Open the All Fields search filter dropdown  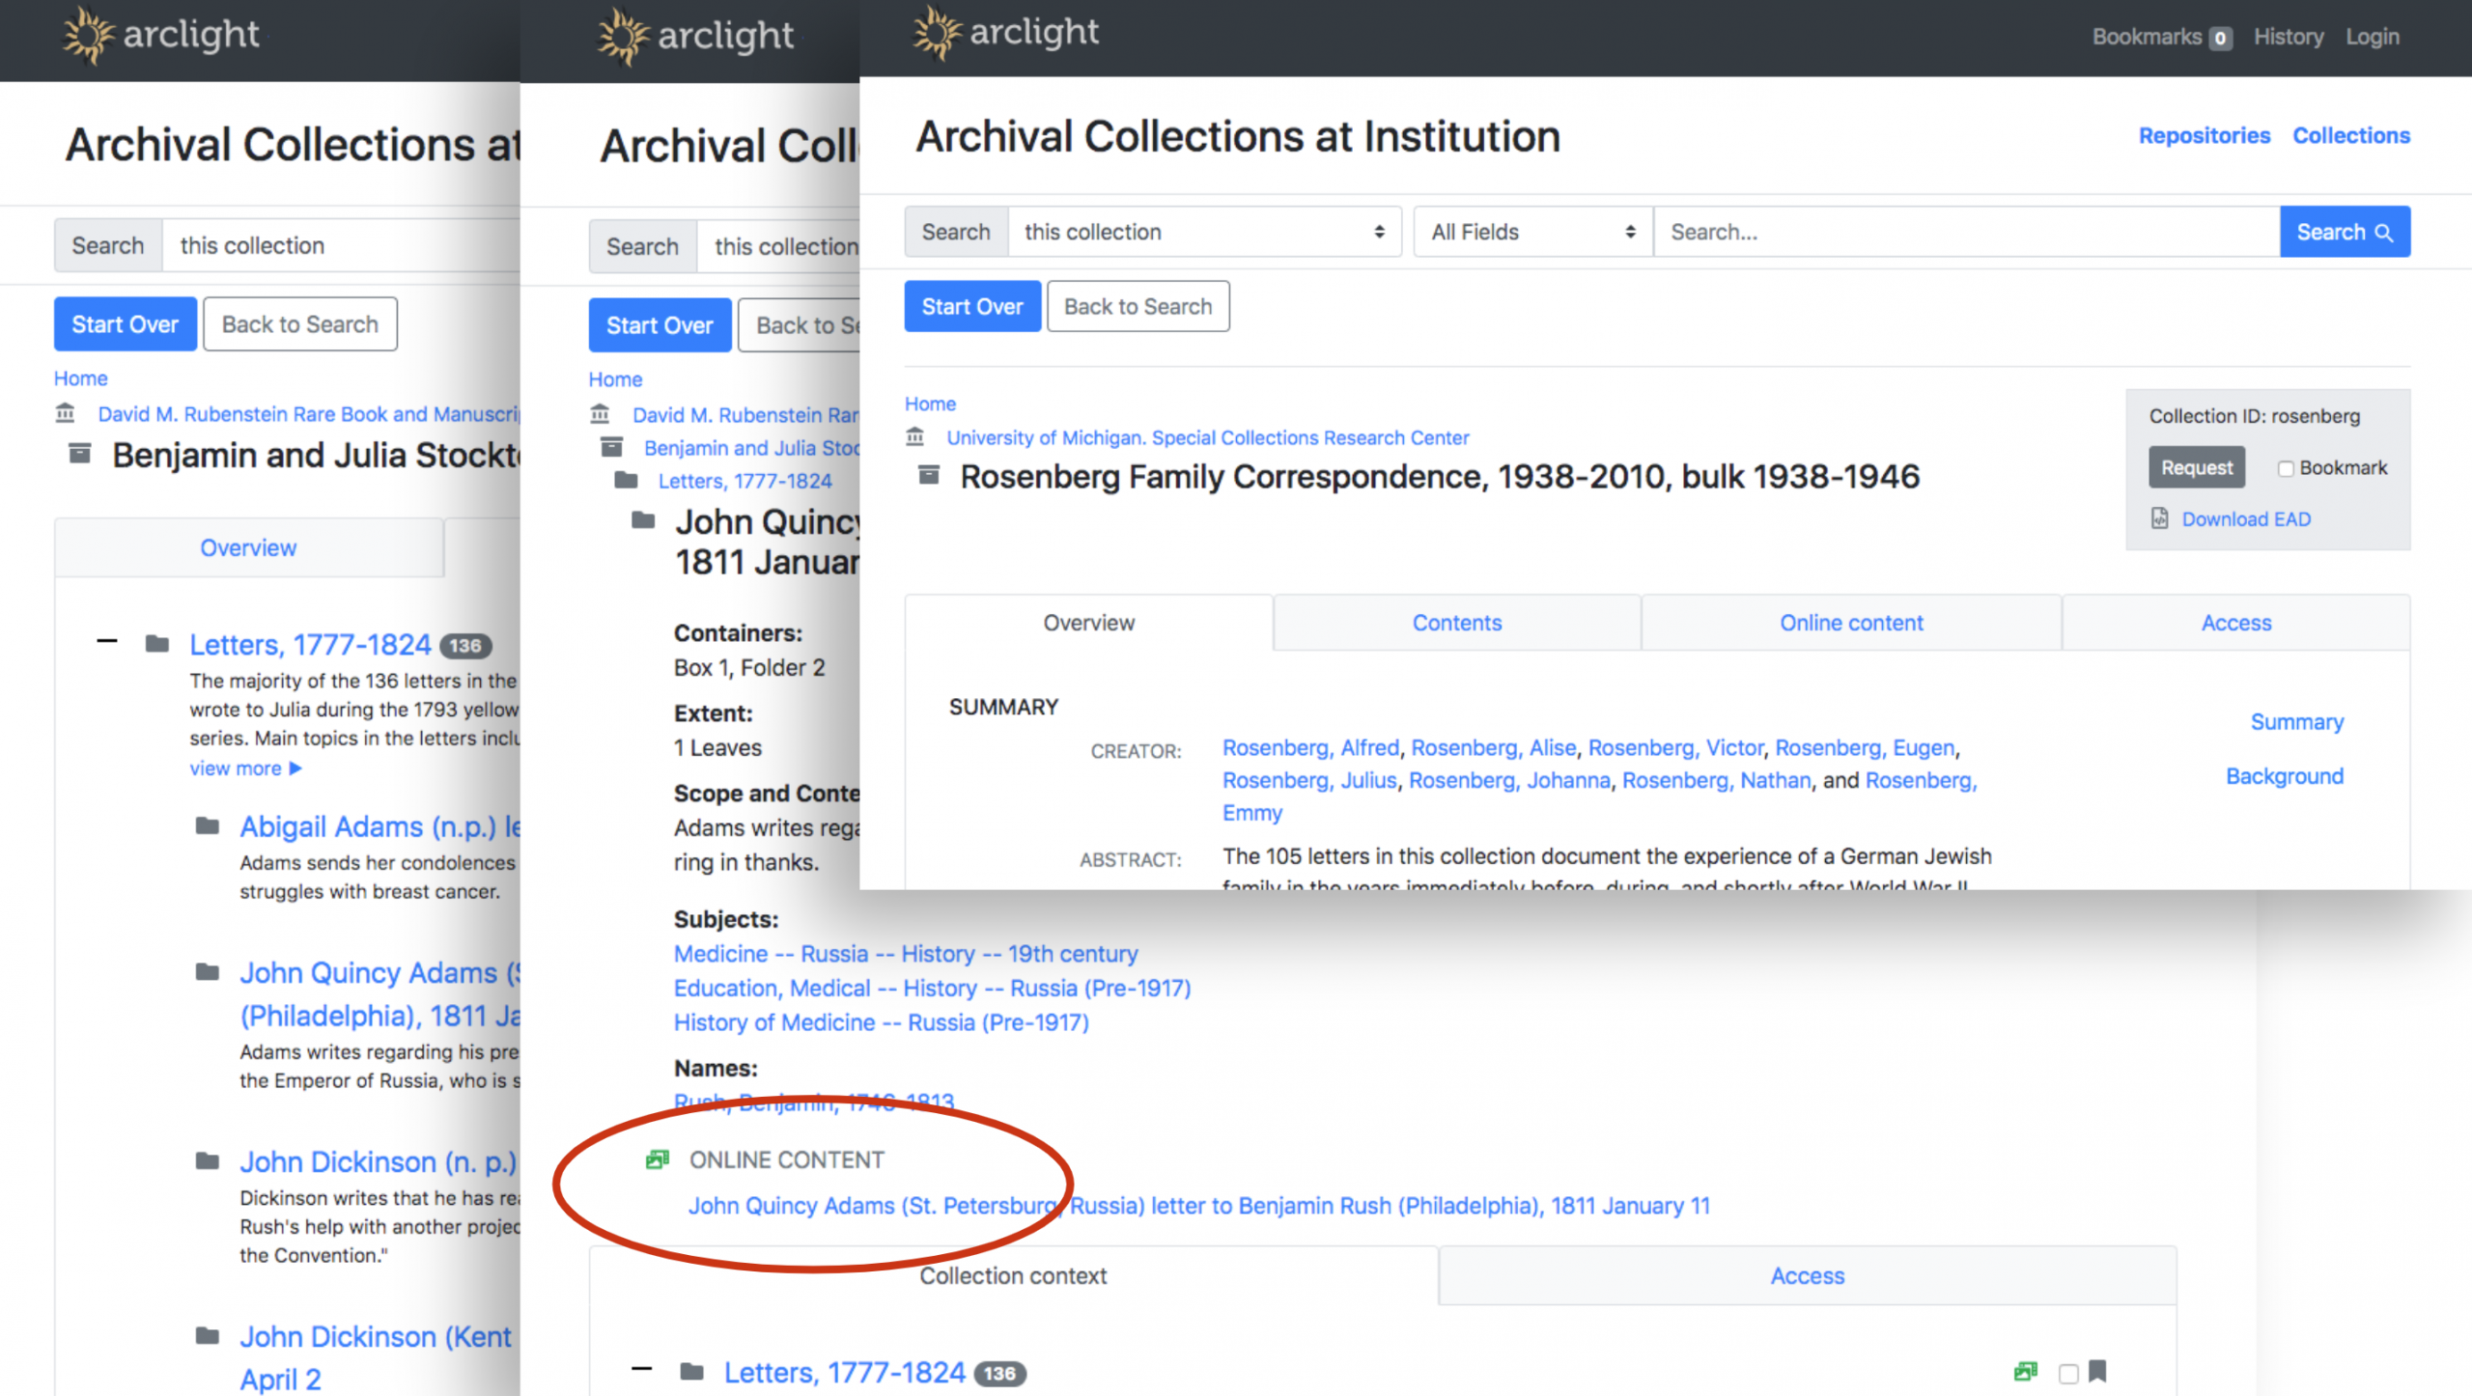(1525, 231)
